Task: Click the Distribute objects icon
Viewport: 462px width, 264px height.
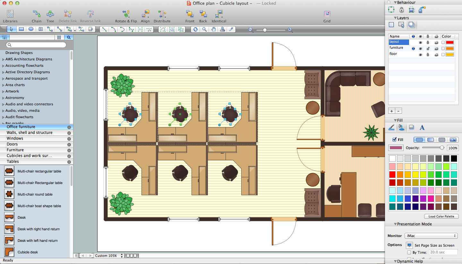Action: (x=162, y=14)
